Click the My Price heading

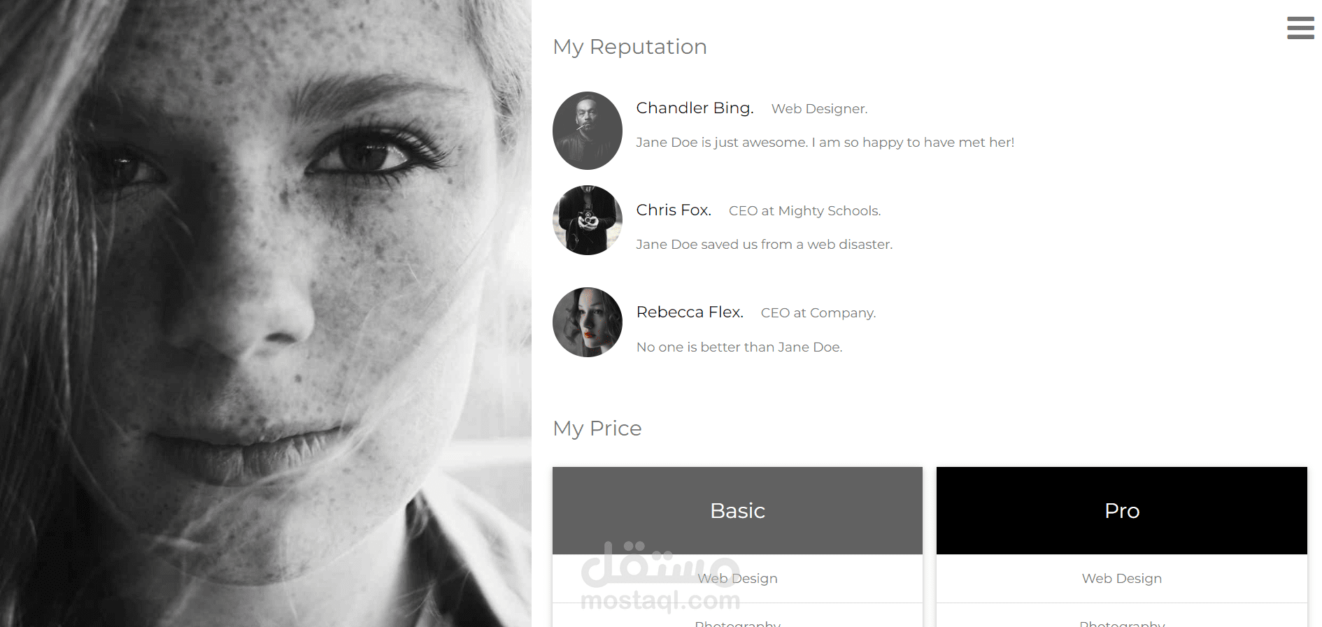[x=597, y=428]
